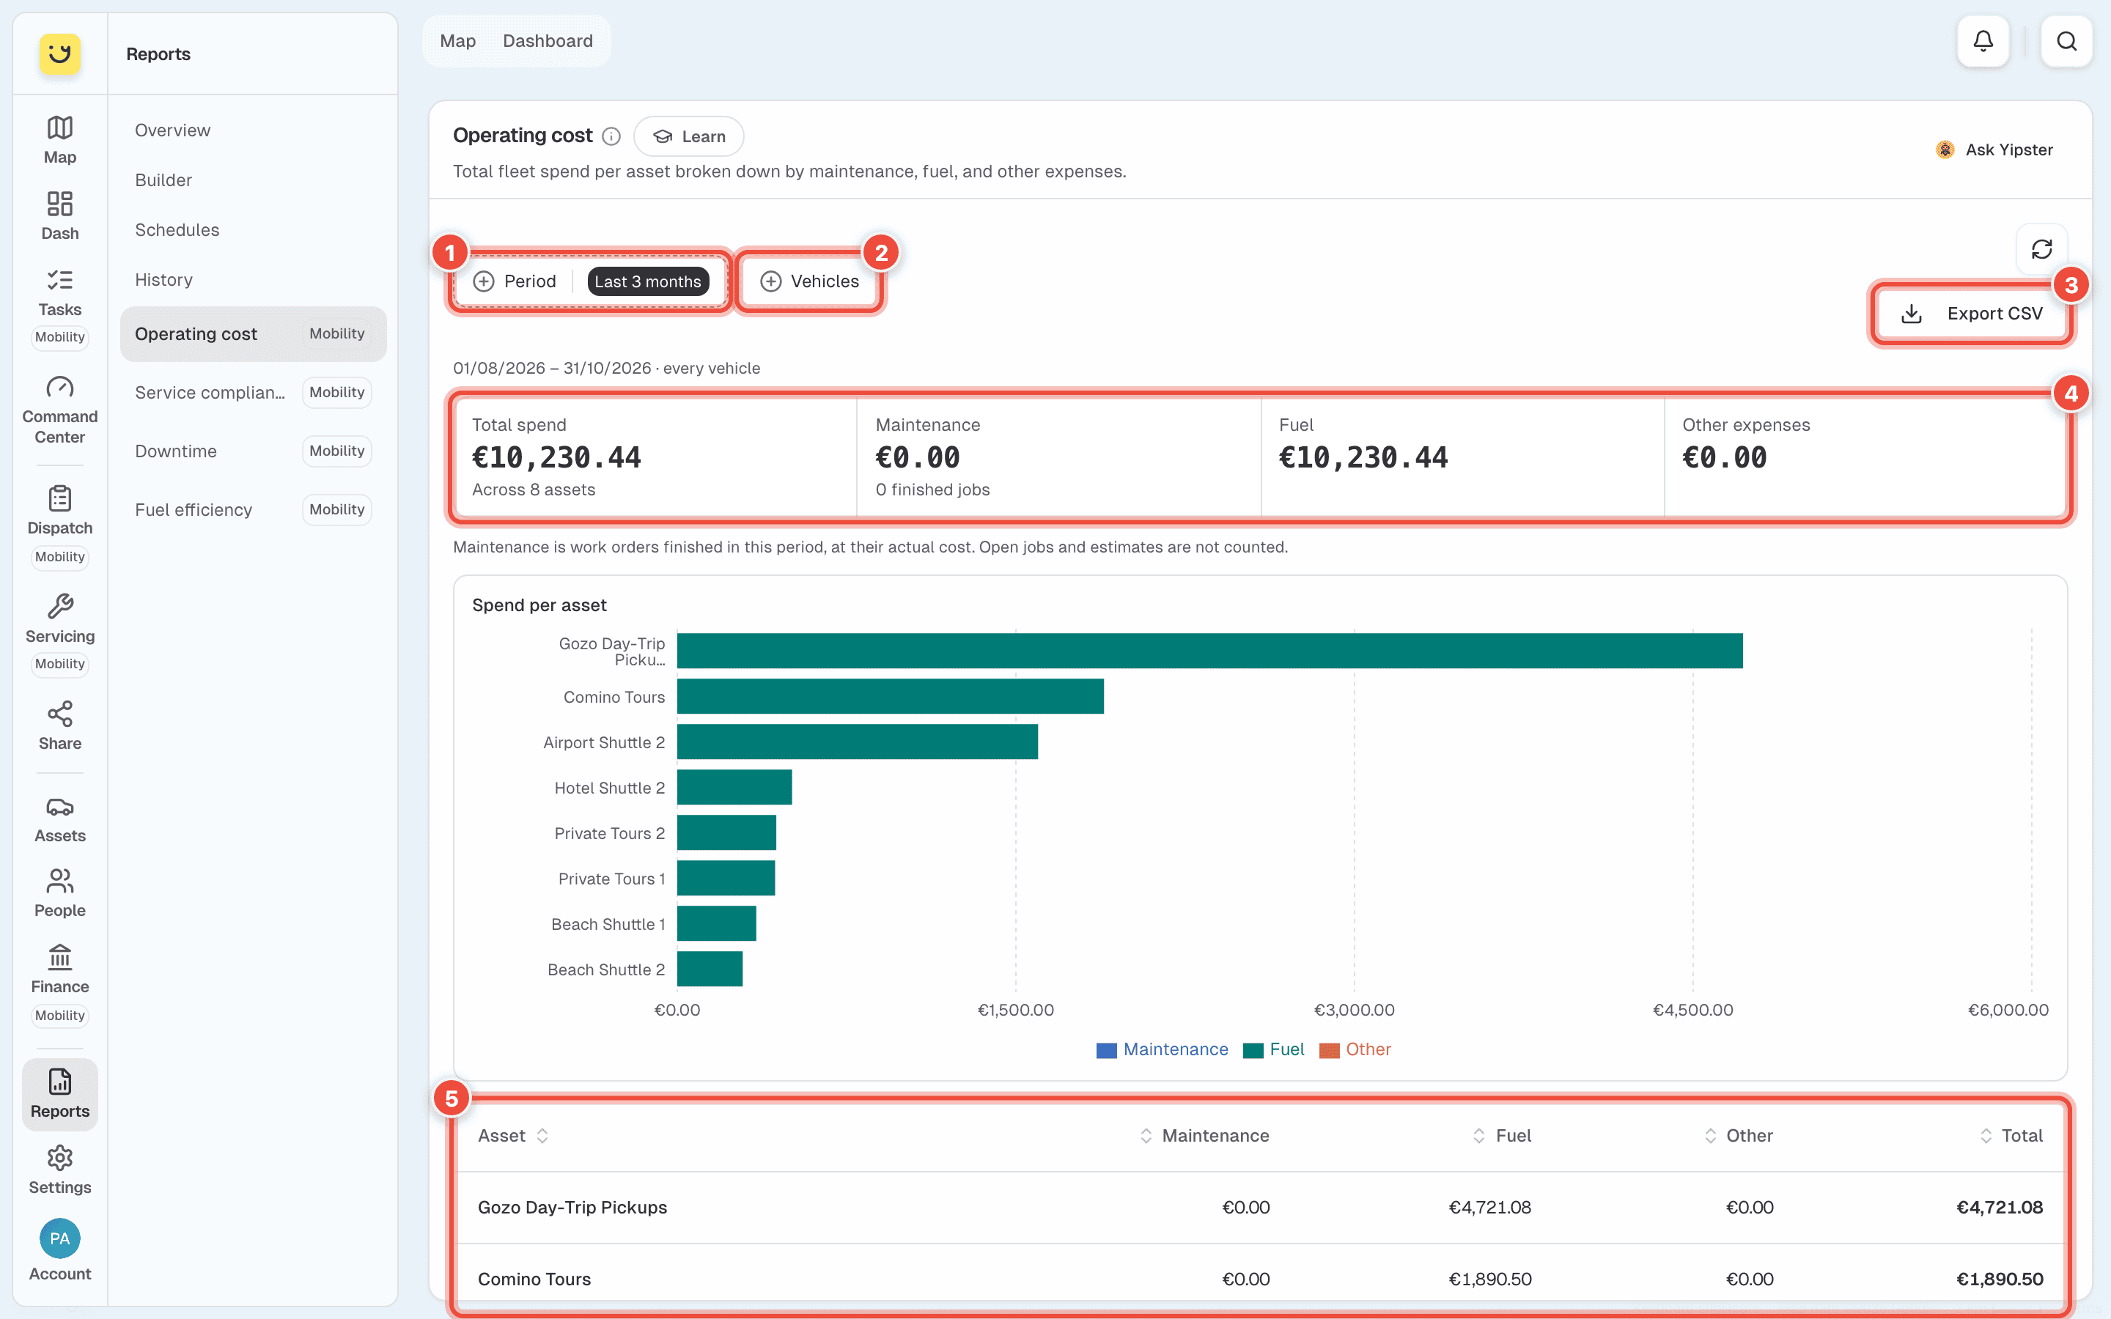
Task: Open the Share sidebar icon
Action: (x=59, y=725)
